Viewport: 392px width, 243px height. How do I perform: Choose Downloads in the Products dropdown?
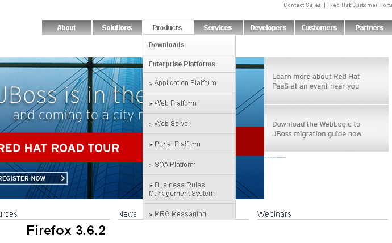click(x=189, y=45)
